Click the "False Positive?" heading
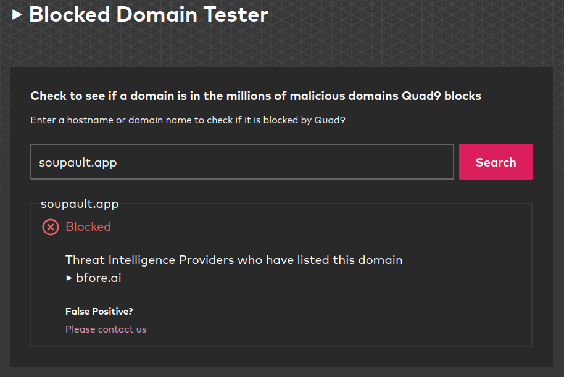Viewport: 564px width, 377px height. pos(99,311)
